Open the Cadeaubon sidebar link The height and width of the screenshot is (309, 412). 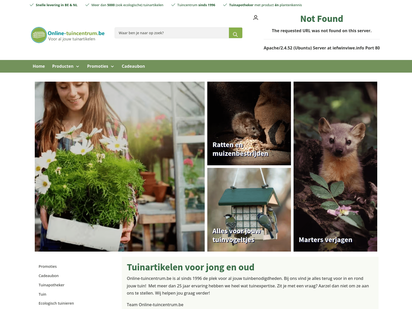pyautogui.click(x=49, y=276)
